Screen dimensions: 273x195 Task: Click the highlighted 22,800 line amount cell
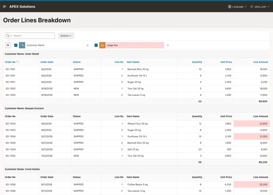pyautogui.click(x=252, y=124)
